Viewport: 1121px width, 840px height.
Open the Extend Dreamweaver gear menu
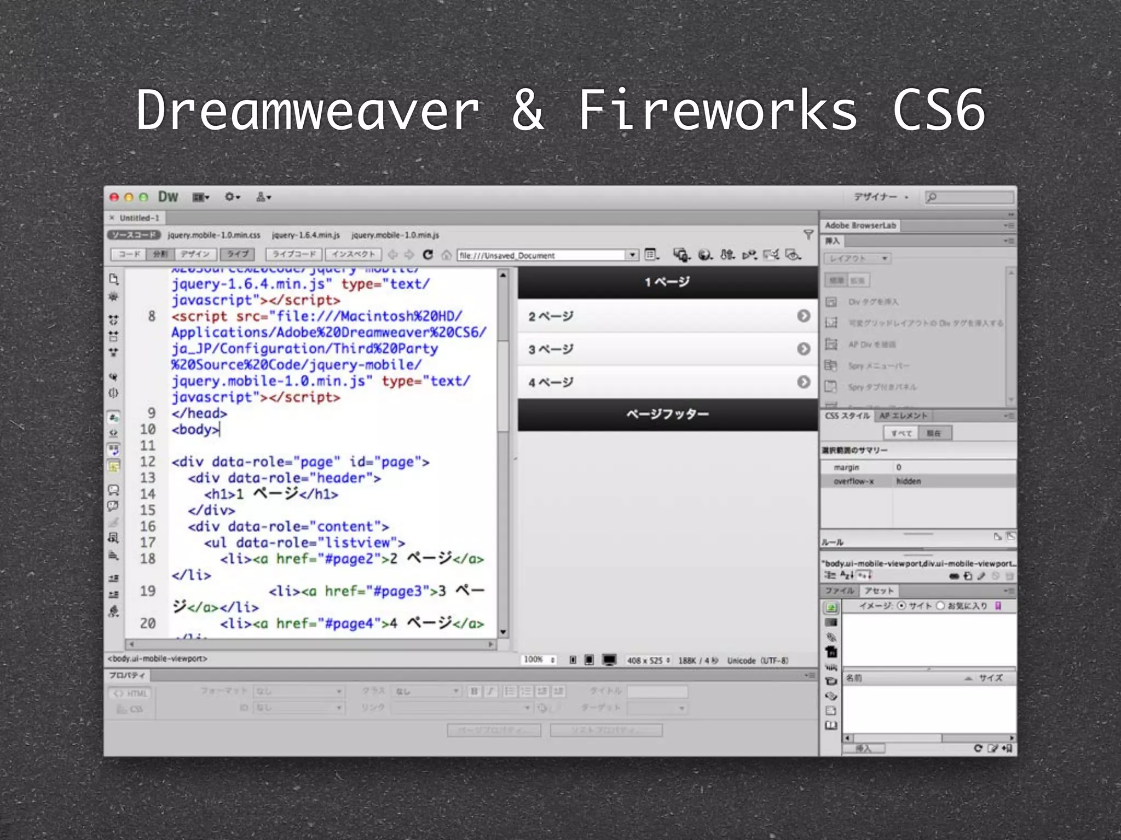click(x=232, y=197)
